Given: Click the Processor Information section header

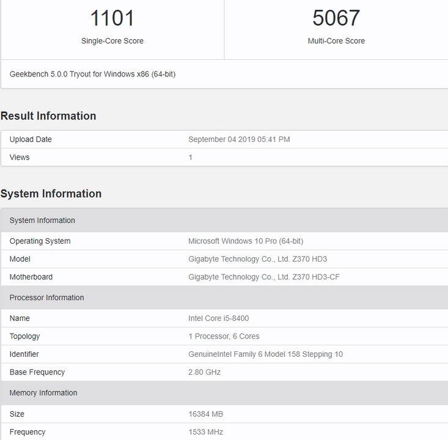Looking at the screenshot, I should [x=224, y=298].
